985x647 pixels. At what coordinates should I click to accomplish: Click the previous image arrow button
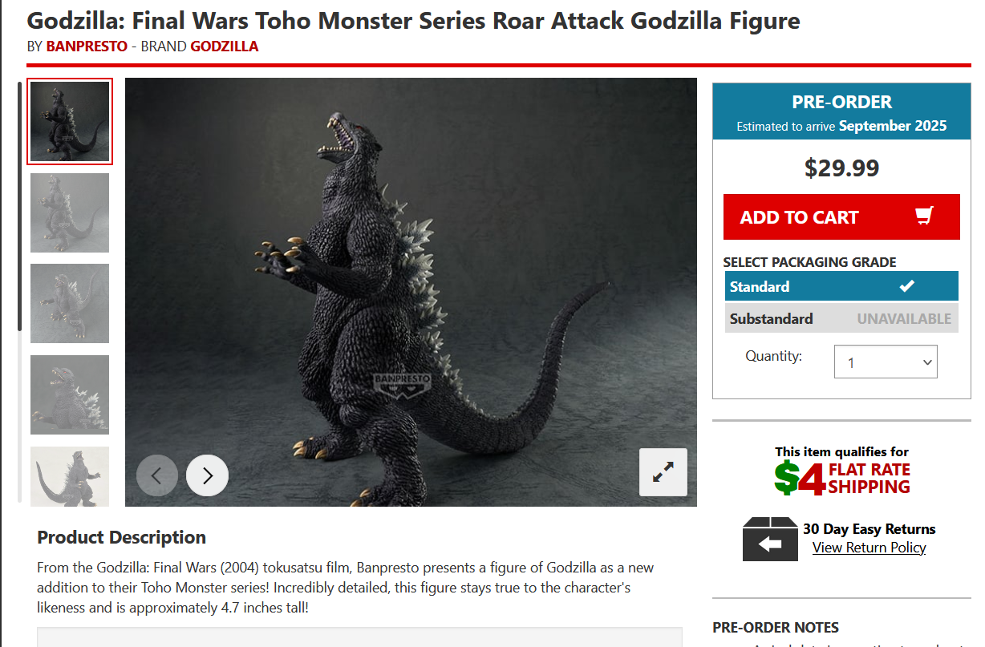pos(157,475)
